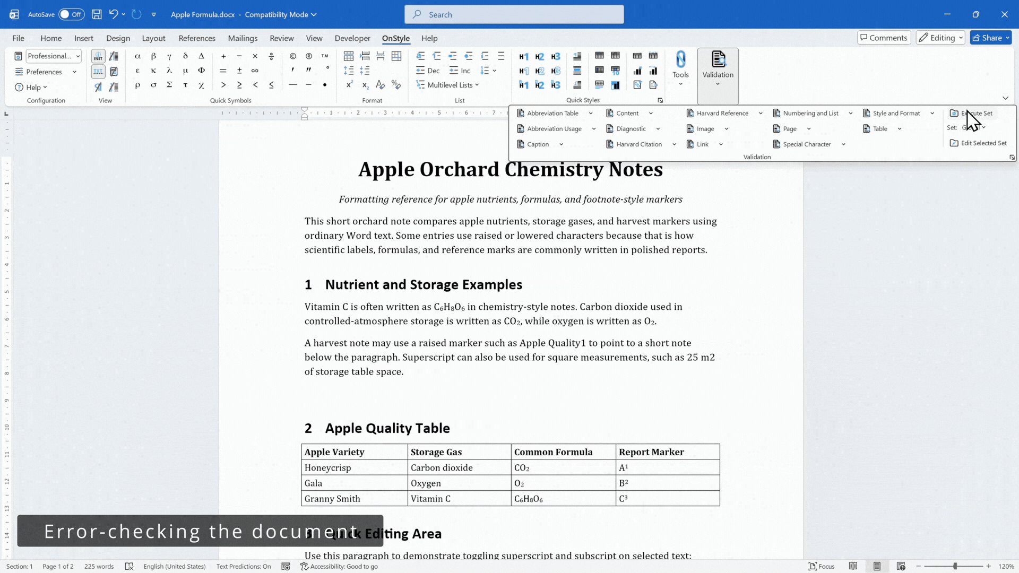1019x573 pixels.
Task: Select the Web Layout view icon
Action: point(901,566)
